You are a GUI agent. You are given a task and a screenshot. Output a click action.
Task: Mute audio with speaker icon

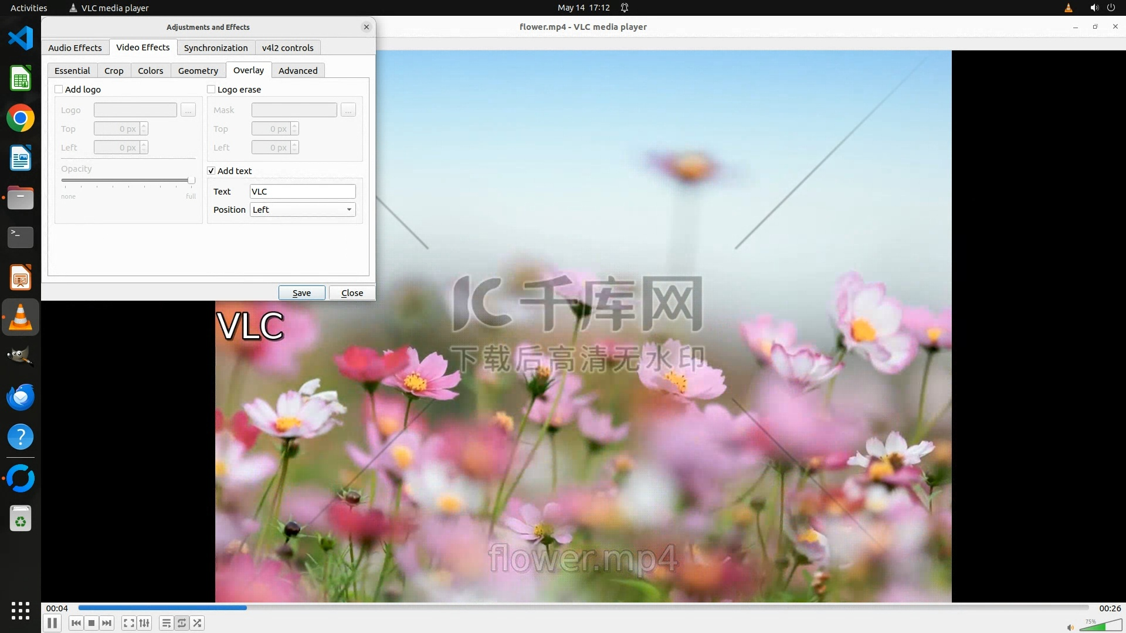click(1070, 627)
